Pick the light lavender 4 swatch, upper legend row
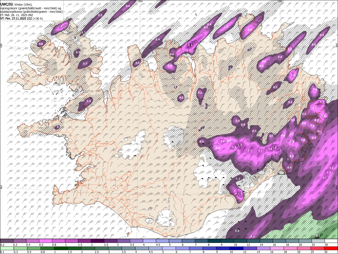The height and width of the screenshot is (254, 338). click(149, 241)
